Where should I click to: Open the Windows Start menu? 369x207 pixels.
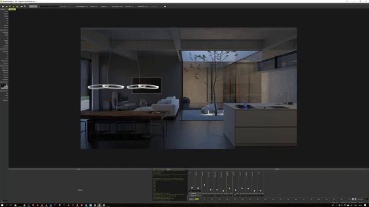point(2,205)
